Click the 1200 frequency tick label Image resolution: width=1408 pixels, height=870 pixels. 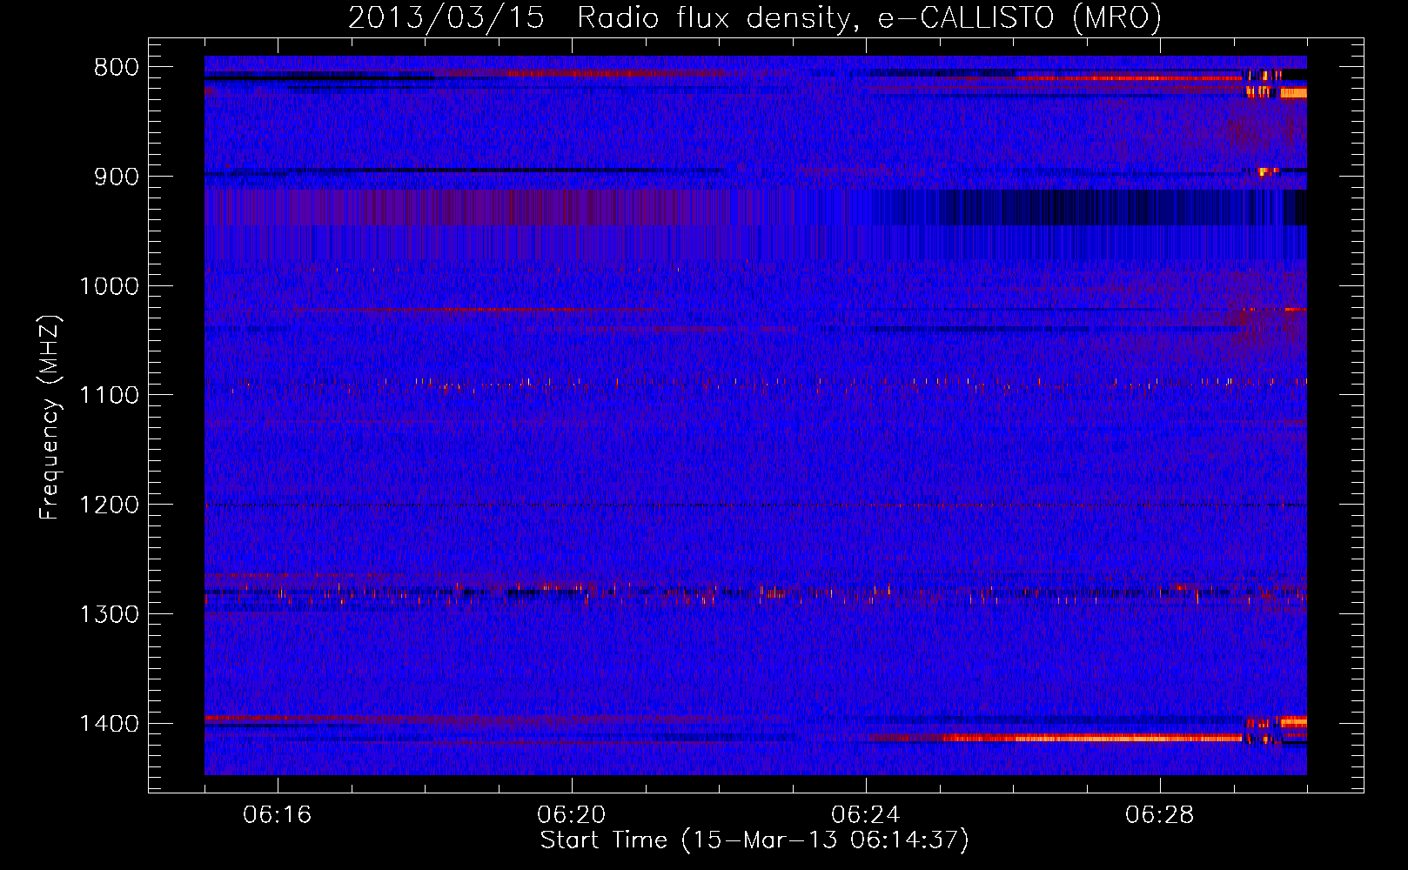click(x=109, y=505)
